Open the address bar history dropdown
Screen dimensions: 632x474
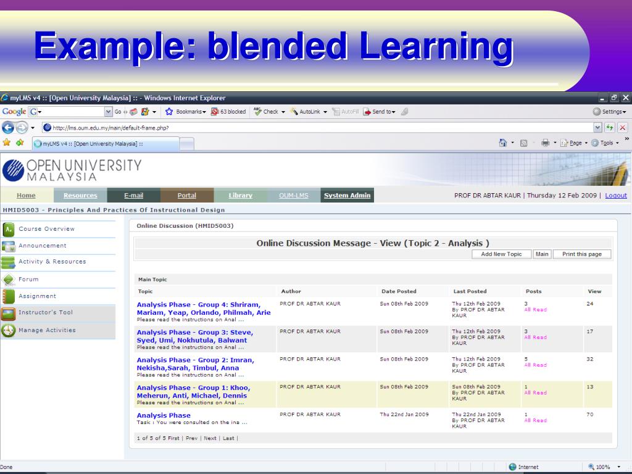pyautogui.click(x=597, y=128)
